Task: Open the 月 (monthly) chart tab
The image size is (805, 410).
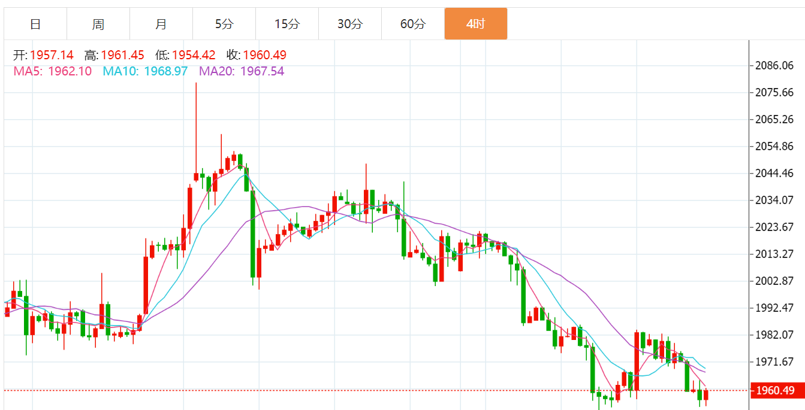Action: (x=161, y=24)
